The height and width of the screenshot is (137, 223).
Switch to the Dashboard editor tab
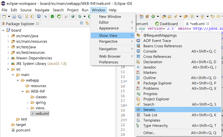click(166, 24)
